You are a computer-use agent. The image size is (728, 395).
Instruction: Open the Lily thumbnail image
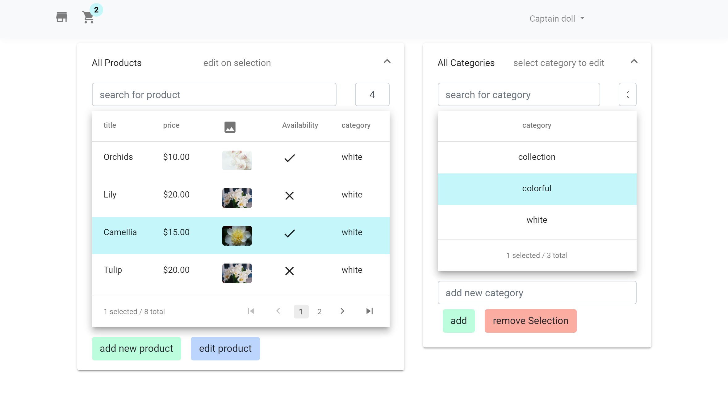[x=237, y=198]
